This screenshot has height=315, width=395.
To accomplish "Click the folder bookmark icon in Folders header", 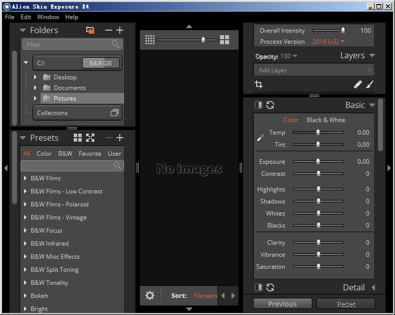I will (x=90, y=30).
